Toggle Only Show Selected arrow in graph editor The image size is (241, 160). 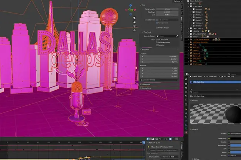tap(148, 139)
